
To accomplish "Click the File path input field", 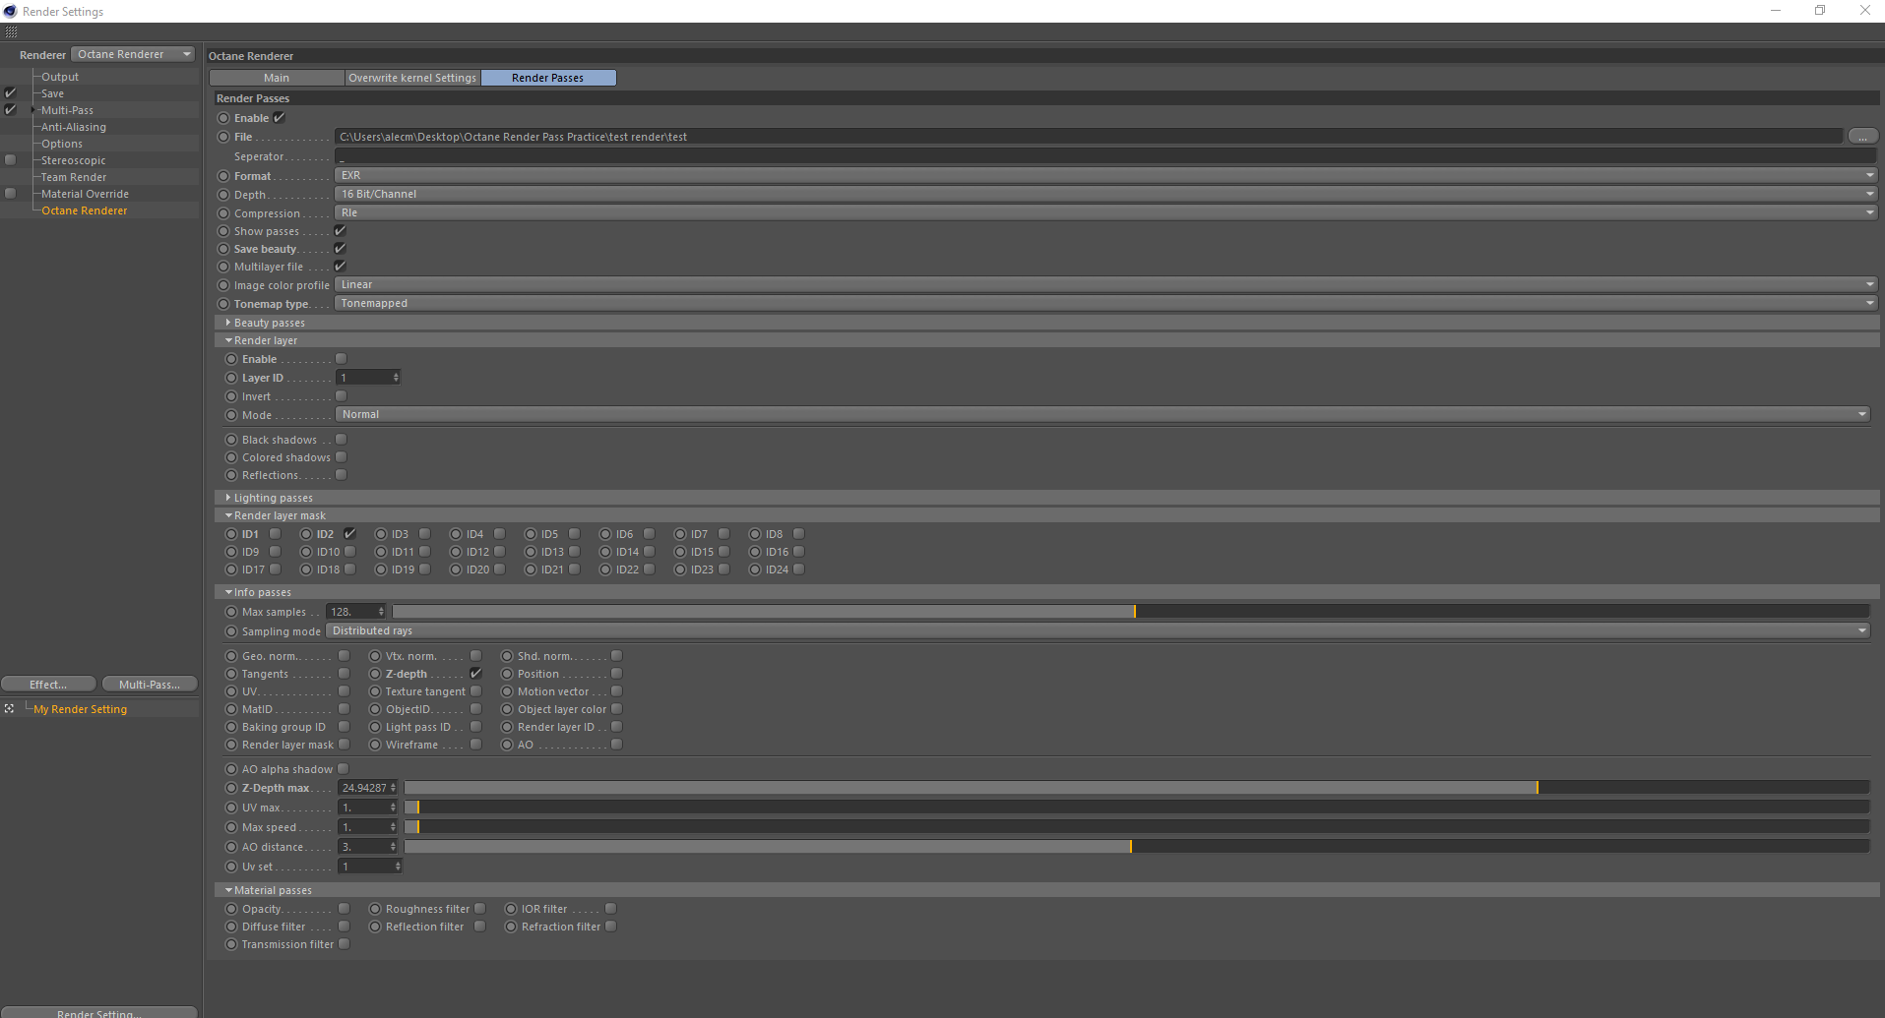I will click(x=1089, y=137).
